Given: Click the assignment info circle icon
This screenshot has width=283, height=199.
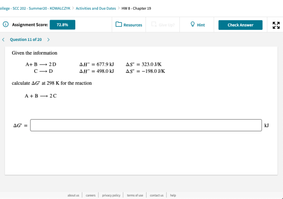Looking at the screenshot, I should pos(6,24).
